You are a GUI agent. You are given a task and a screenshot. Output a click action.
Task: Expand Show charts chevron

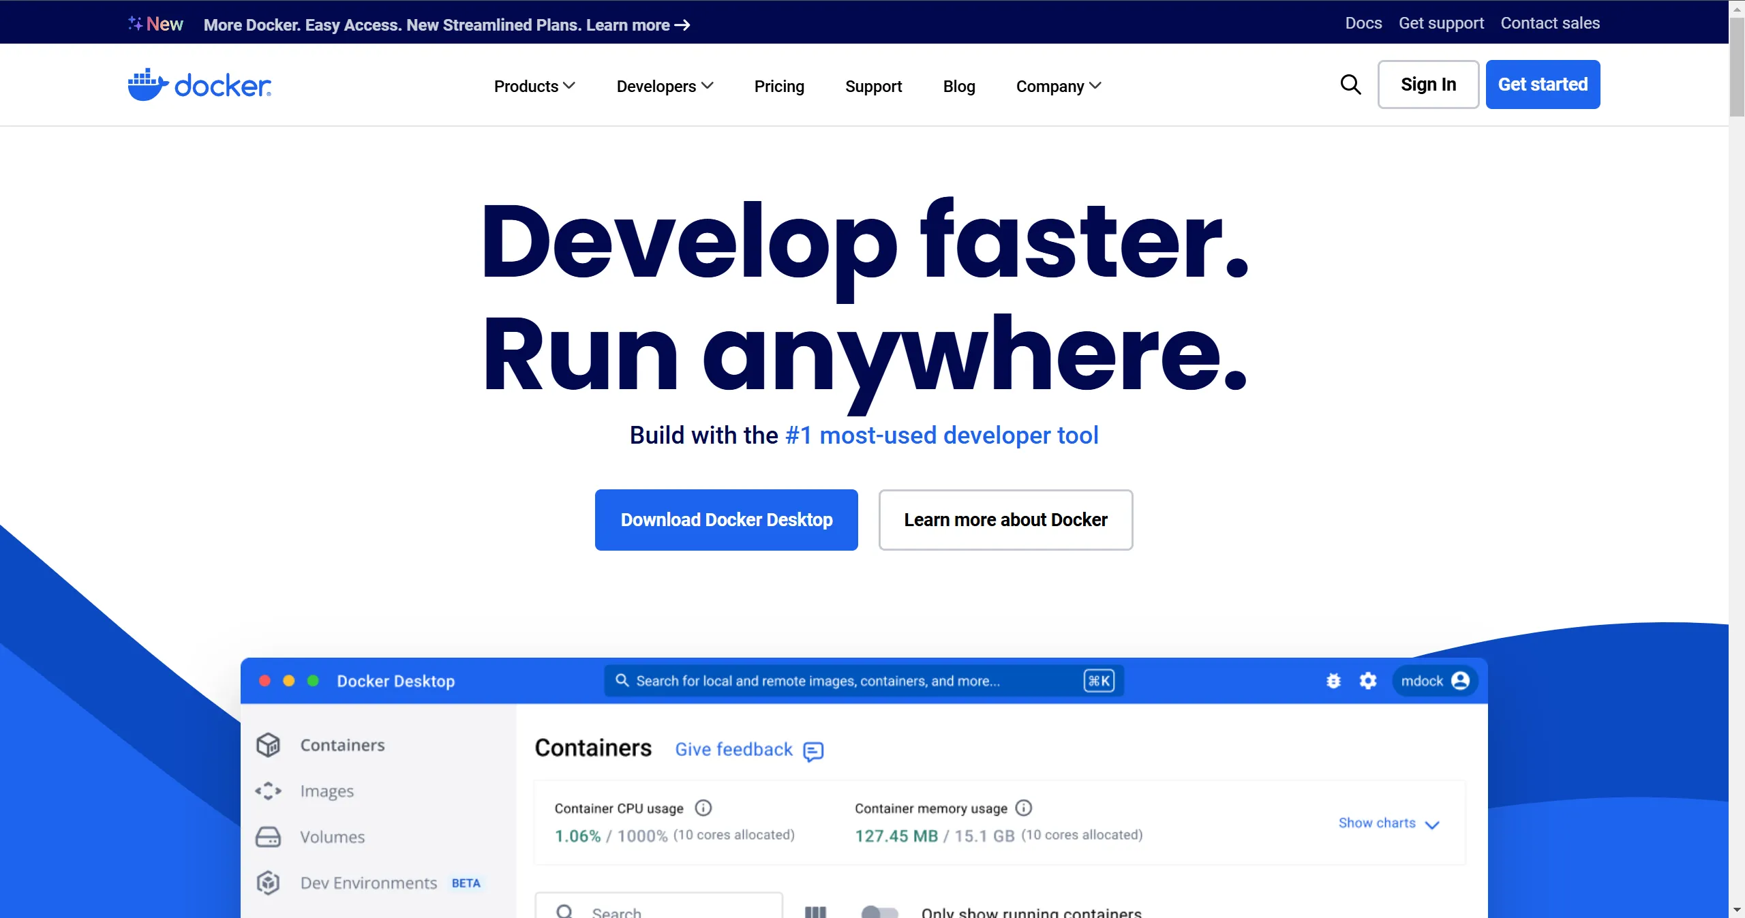pyautogui.click(x=1432, y=824)
